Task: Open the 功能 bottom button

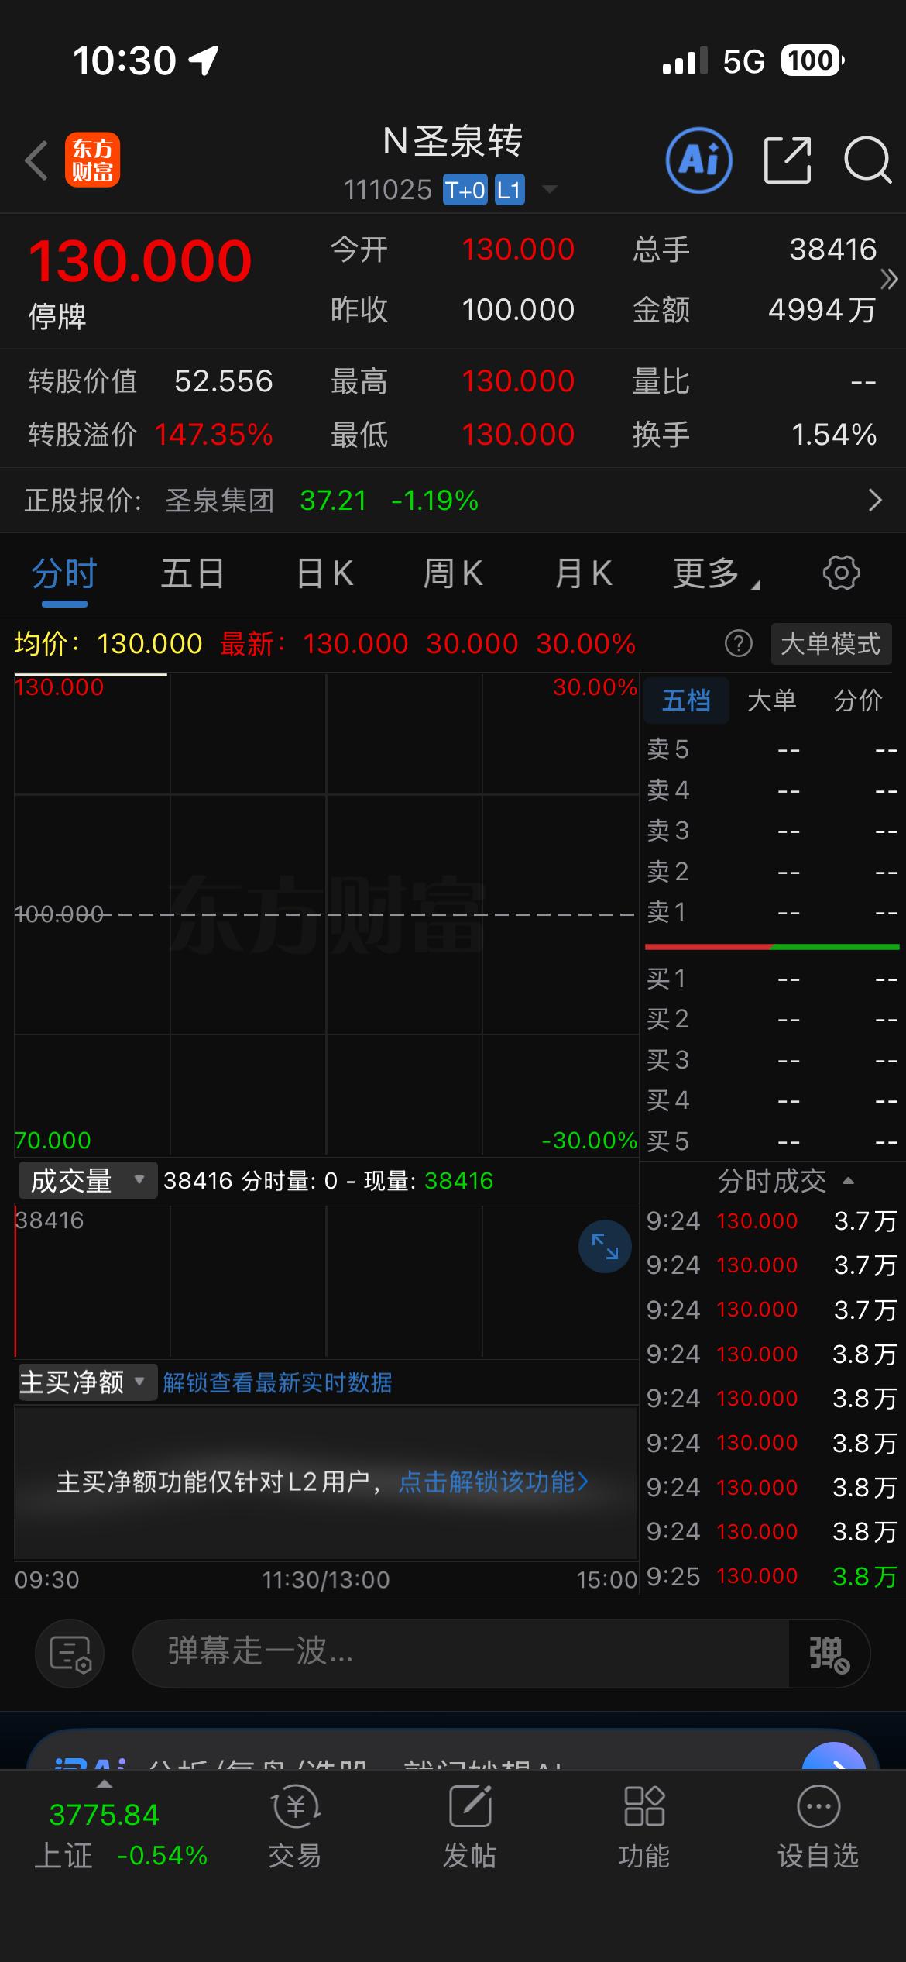Action: pos(643,1827)
